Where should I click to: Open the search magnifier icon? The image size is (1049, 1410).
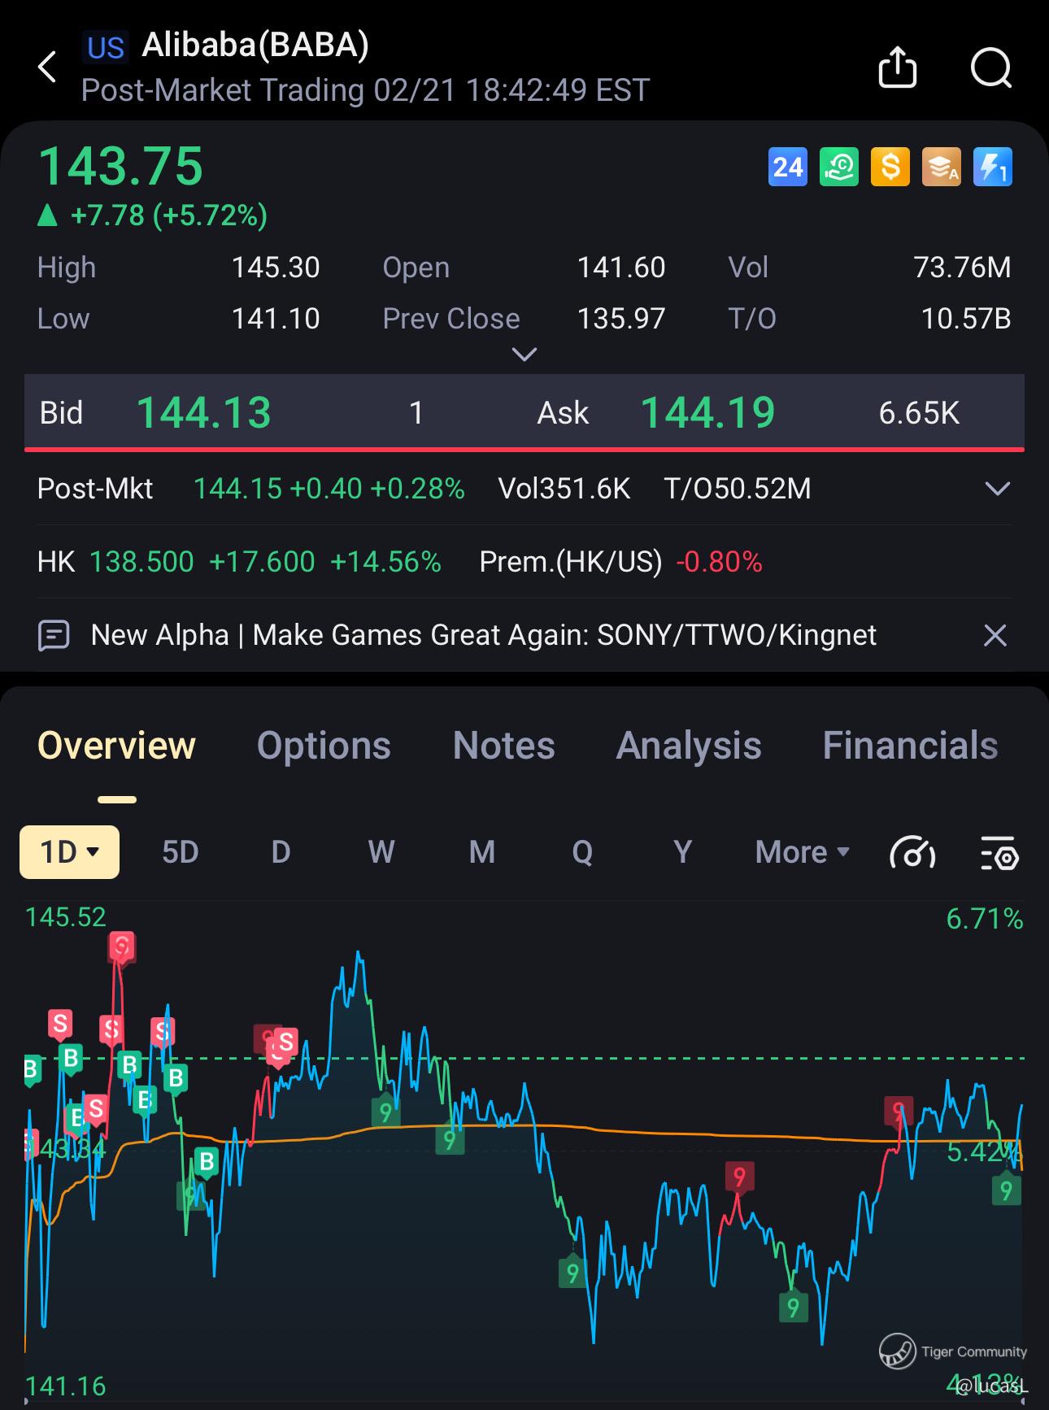pyautogui.click(x=991, y=67)
